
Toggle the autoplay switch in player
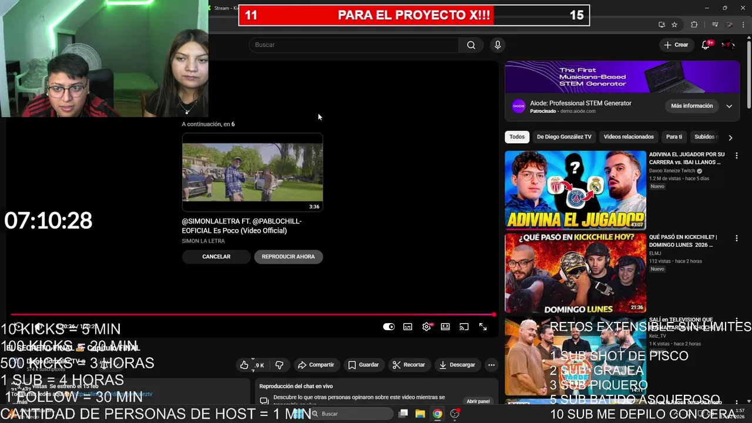(x=389, y=327)
